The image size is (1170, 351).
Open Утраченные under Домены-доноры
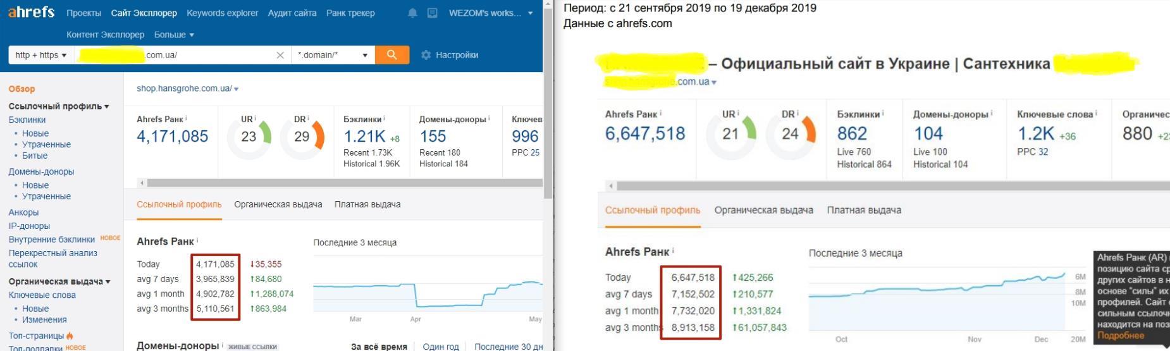pos(46,196)
